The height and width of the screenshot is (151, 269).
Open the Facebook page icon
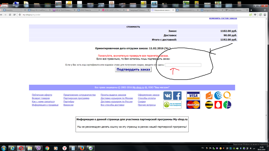point(177,96)
